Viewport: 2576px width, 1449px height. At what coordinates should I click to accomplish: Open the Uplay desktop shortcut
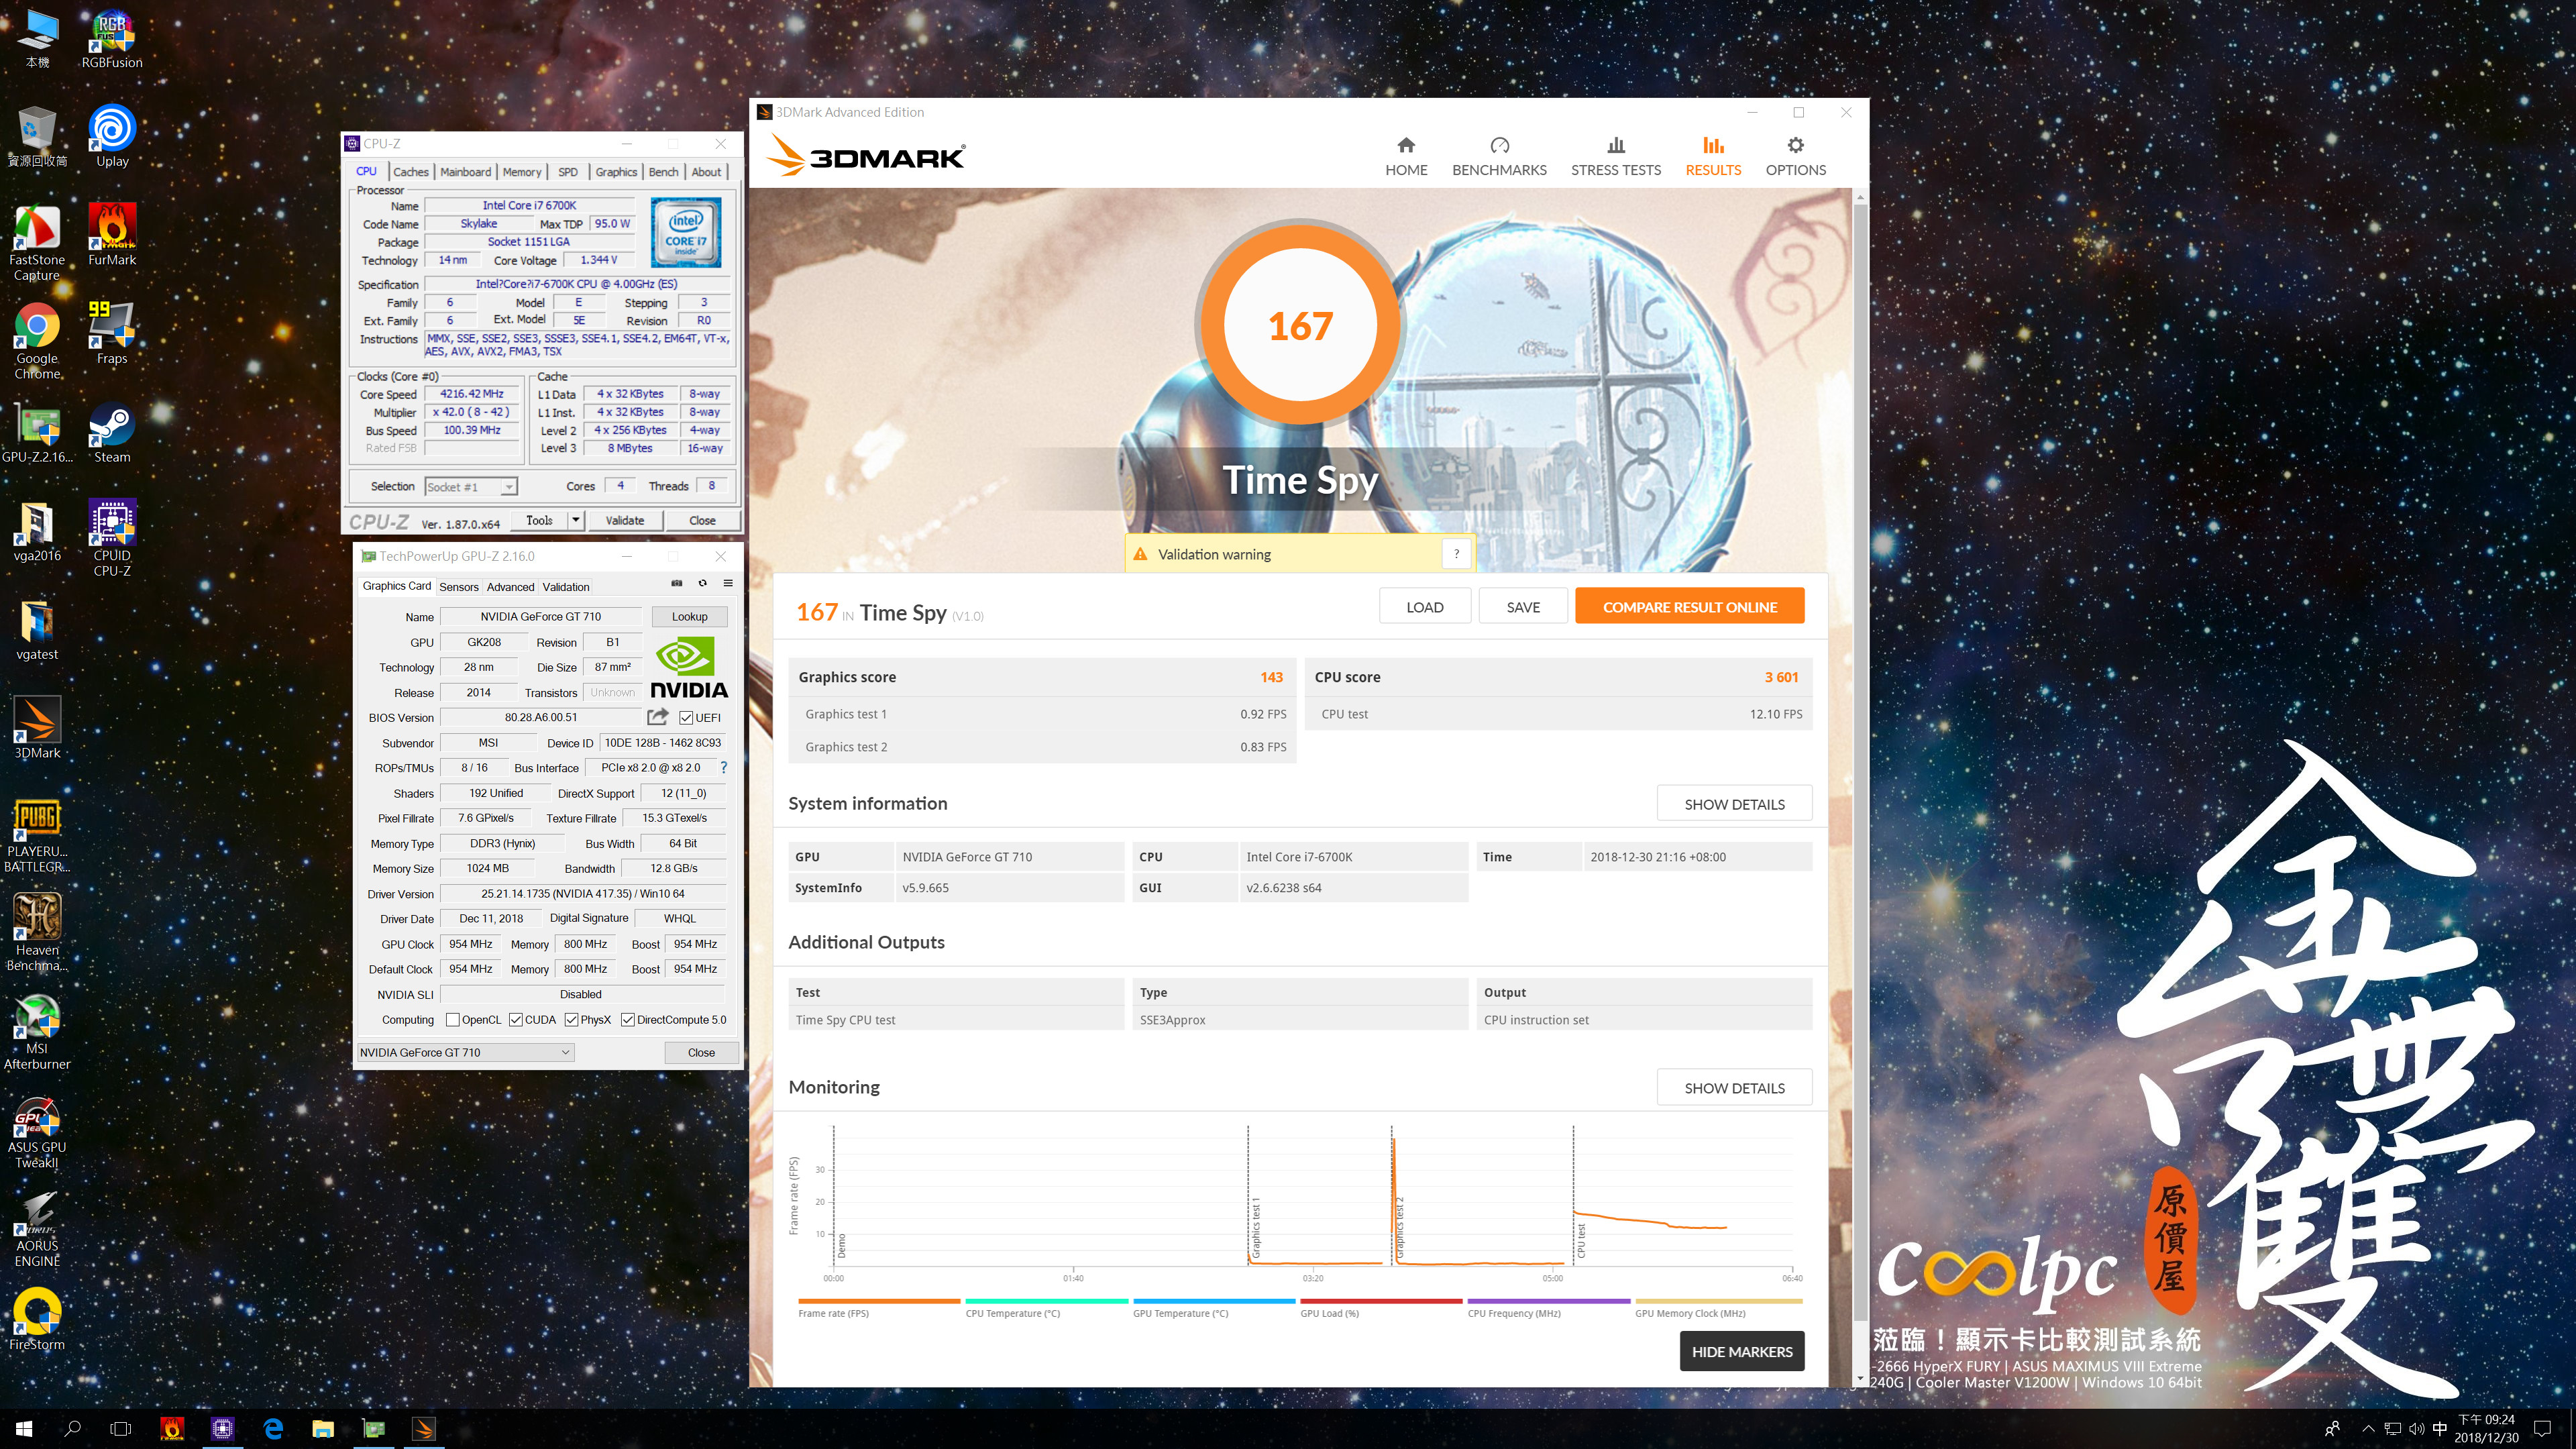pyautogui.click(x=112, y=136)
